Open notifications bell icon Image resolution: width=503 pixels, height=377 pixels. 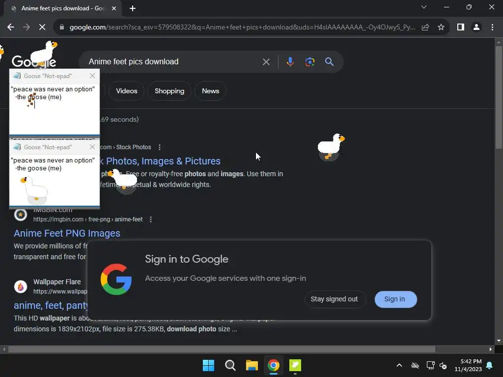490,365
